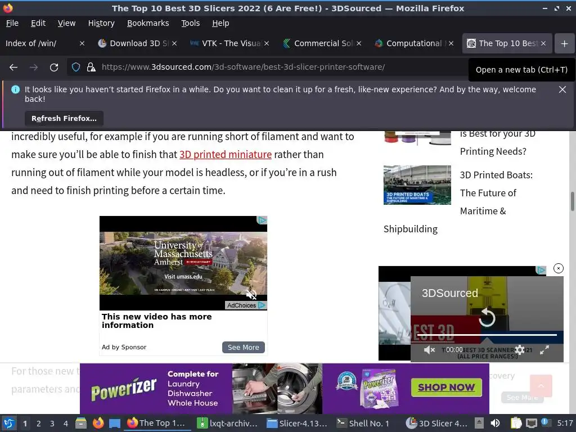Image resolution: width=576 pixels, height=432 pixels.
Task: Switch to Shell No. 1 terminal window
Action: 363,423
